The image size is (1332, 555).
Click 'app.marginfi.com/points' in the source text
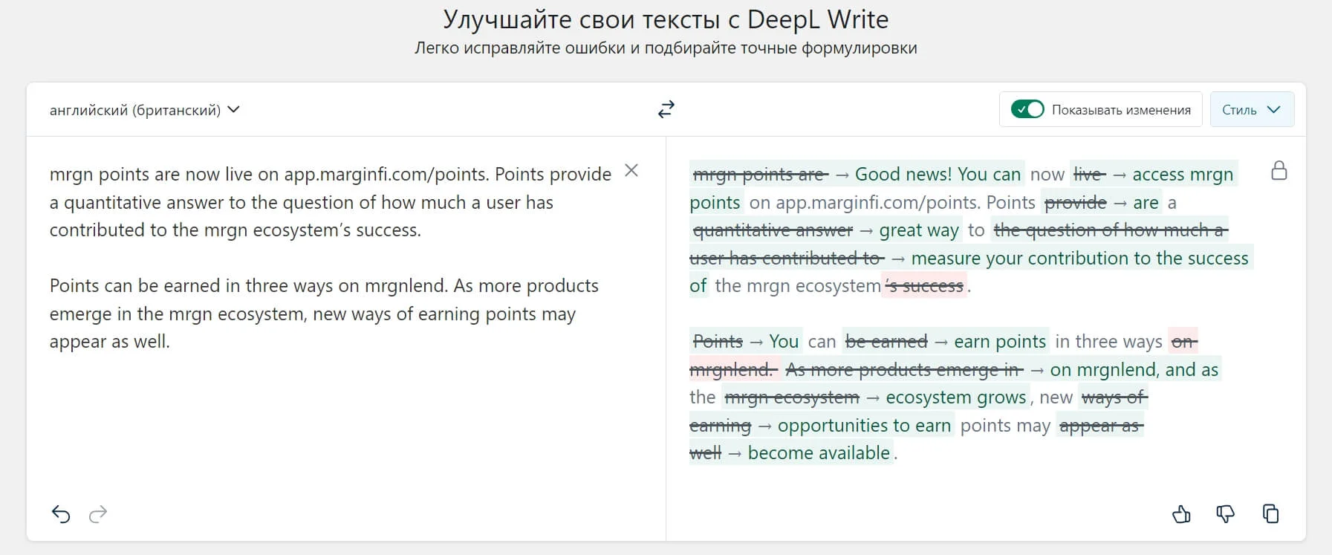pos(386,175)
